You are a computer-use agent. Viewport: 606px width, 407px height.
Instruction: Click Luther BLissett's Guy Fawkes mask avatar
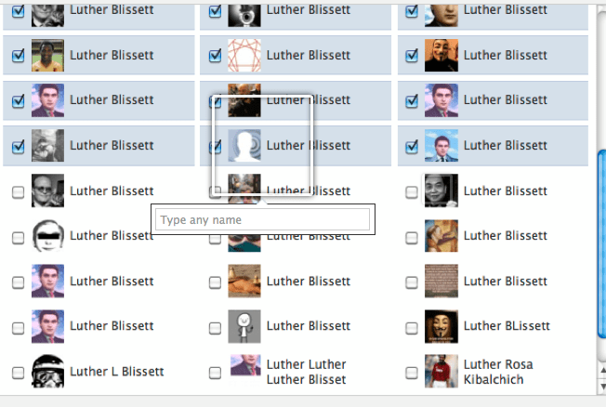pos(441,326)
